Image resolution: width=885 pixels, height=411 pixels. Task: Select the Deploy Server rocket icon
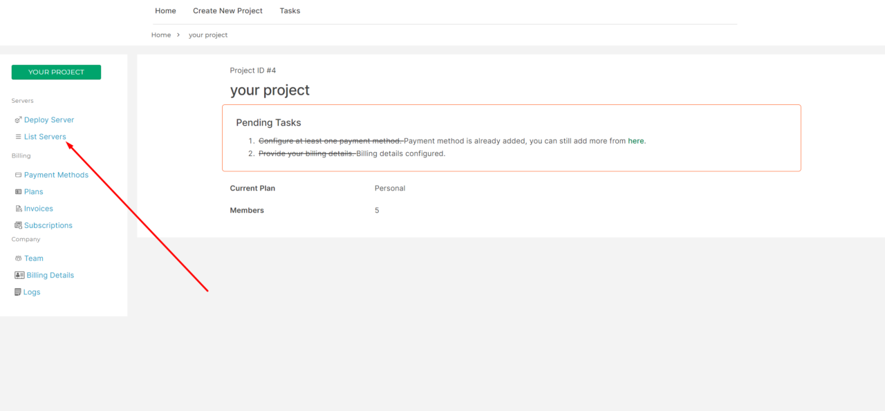(18, 119)
